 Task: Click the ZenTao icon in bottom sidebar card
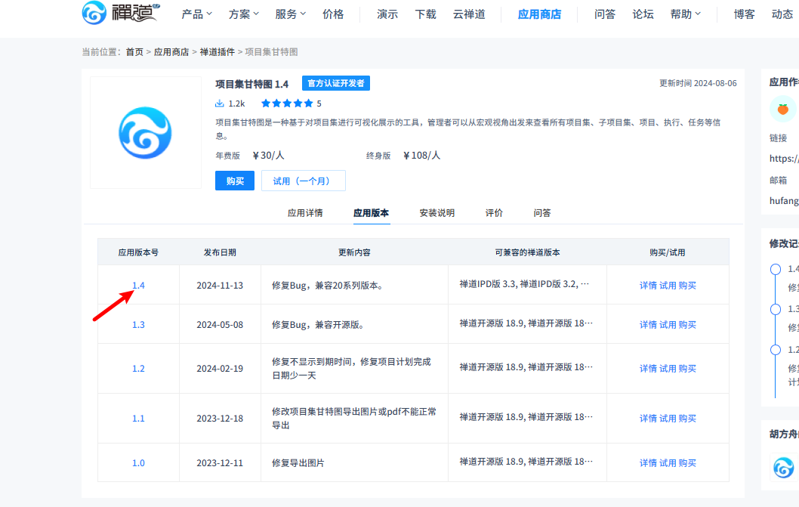pyautogui.click(x=783, y=467)
